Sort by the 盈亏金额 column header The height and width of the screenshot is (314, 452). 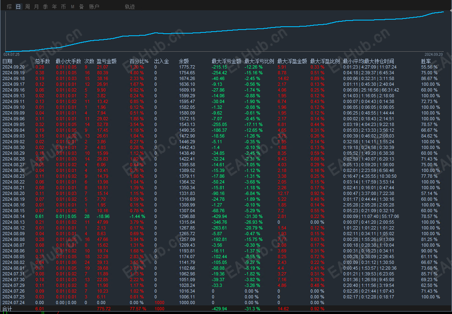107,61
